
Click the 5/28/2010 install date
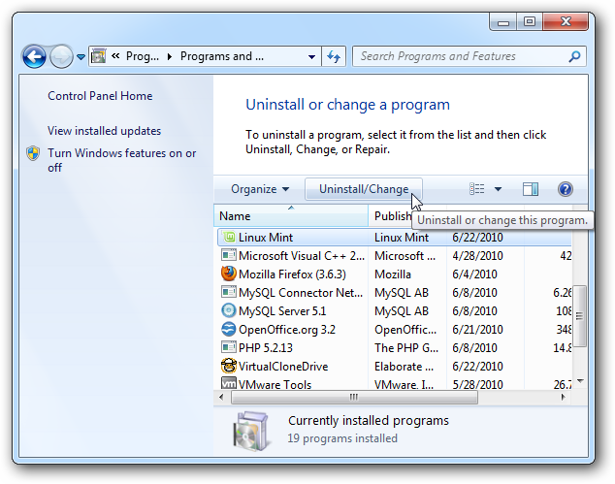pyautogui.click(x=477, y=384)
